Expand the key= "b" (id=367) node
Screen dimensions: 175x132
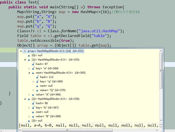[x=29, y=108]
